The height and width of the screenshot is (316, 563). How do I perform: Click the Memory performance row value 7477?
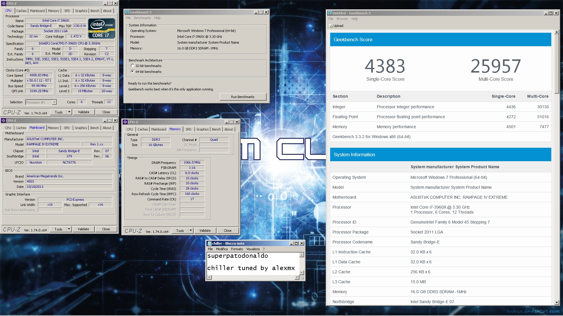(544, 127)
